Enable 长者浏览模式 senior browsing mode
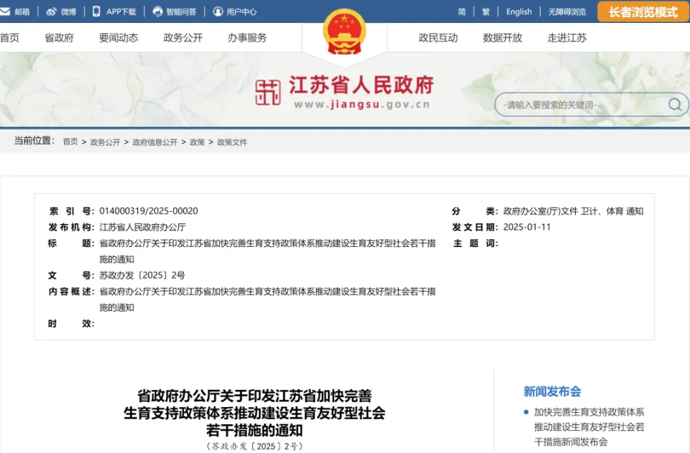690x453 pixels. point(643,12)
